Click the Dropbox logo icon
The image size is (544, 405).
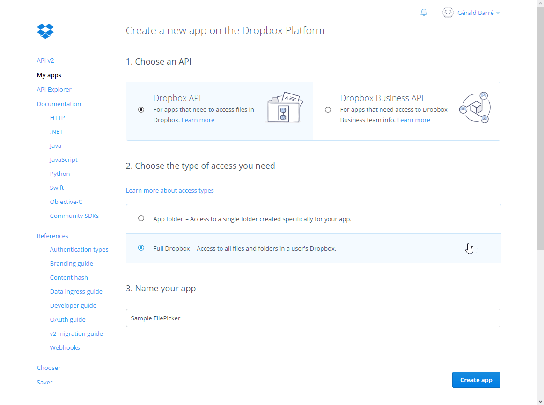[x=45, y=31]
